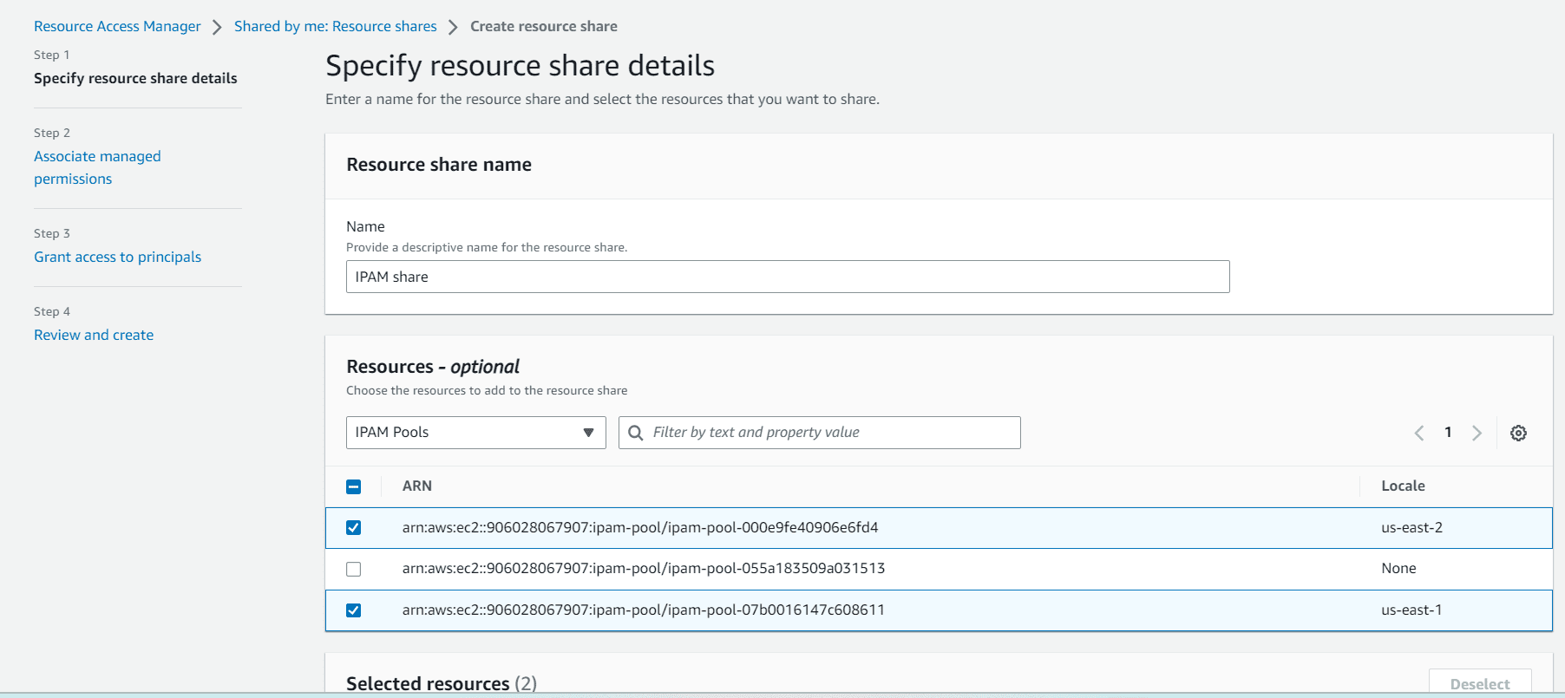This screenshot has width=1565, height=698.
Task: Click the search magnifier in filter box
Action: tap(636, 433)
